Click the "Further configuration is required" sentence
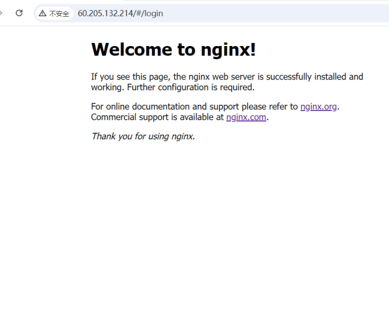 190,87
